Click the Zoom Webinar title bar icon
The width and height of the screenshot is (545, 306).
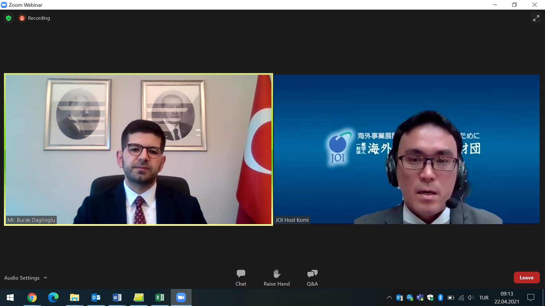coord(4,5)
